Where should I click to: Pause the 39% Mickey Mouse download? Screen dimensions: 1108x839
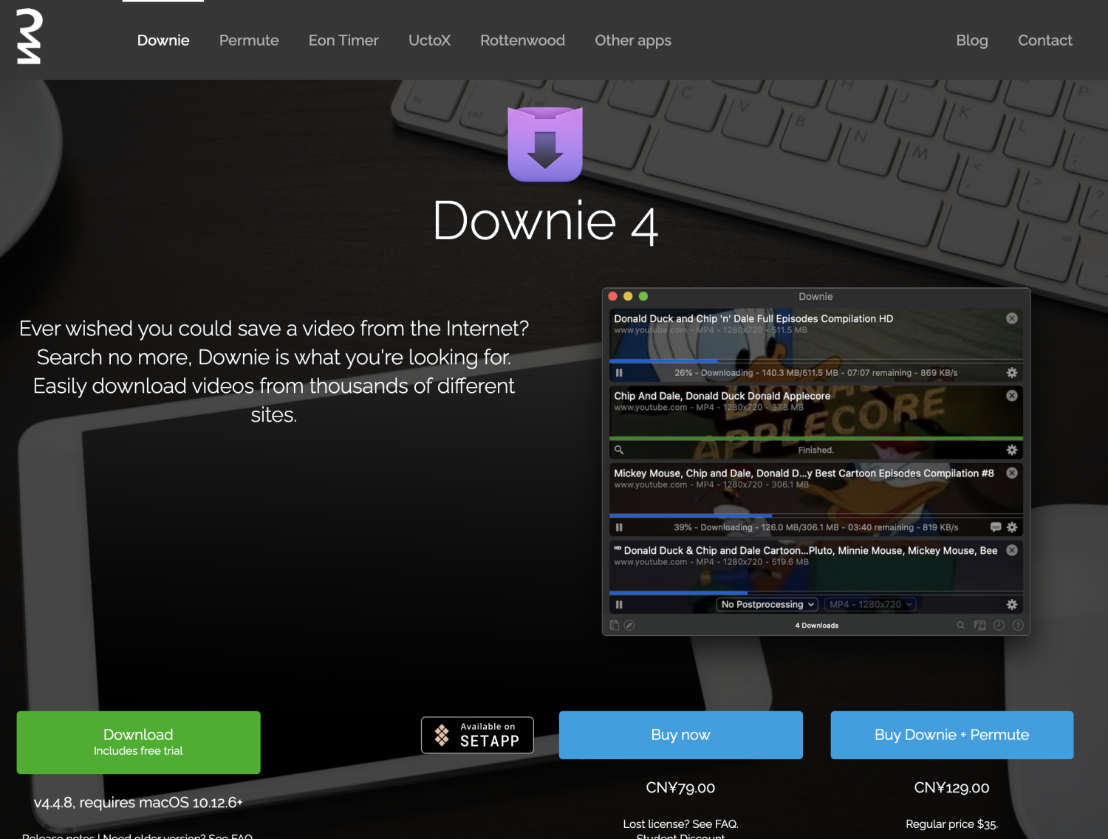619,527
